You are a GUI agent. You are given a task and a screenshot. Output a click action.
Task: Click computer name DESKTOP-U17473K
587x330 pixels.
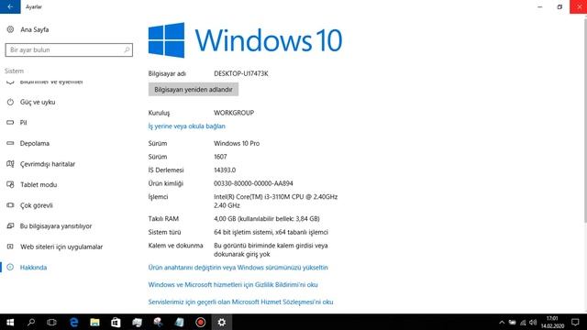(241, 73)
